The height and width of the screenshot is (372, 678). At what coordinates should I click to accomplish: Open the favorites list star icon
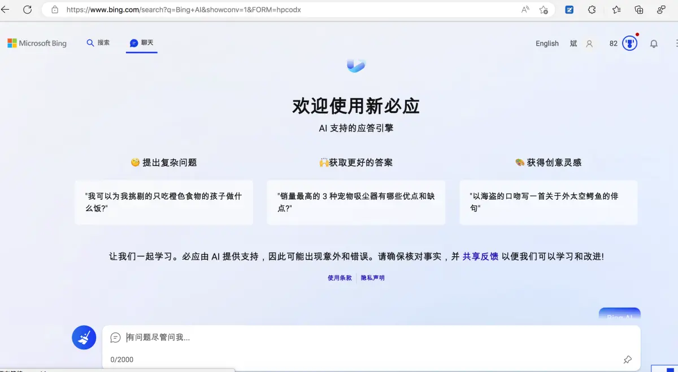(x=615, y=10)
